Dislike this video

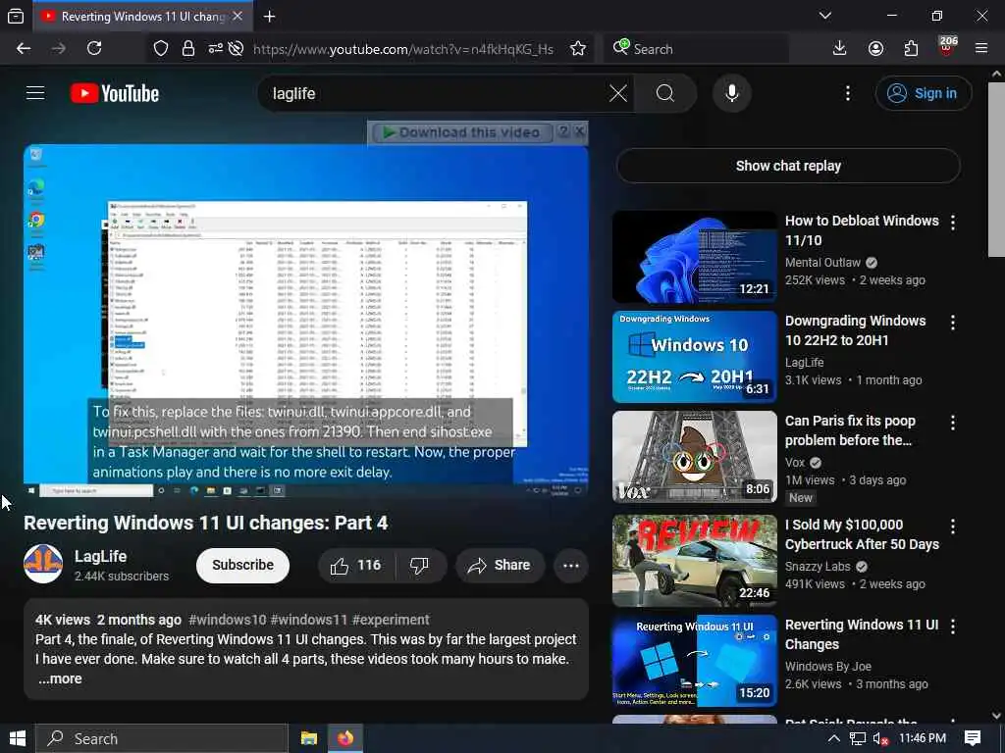pyautogui.click(x=419, y=566)
